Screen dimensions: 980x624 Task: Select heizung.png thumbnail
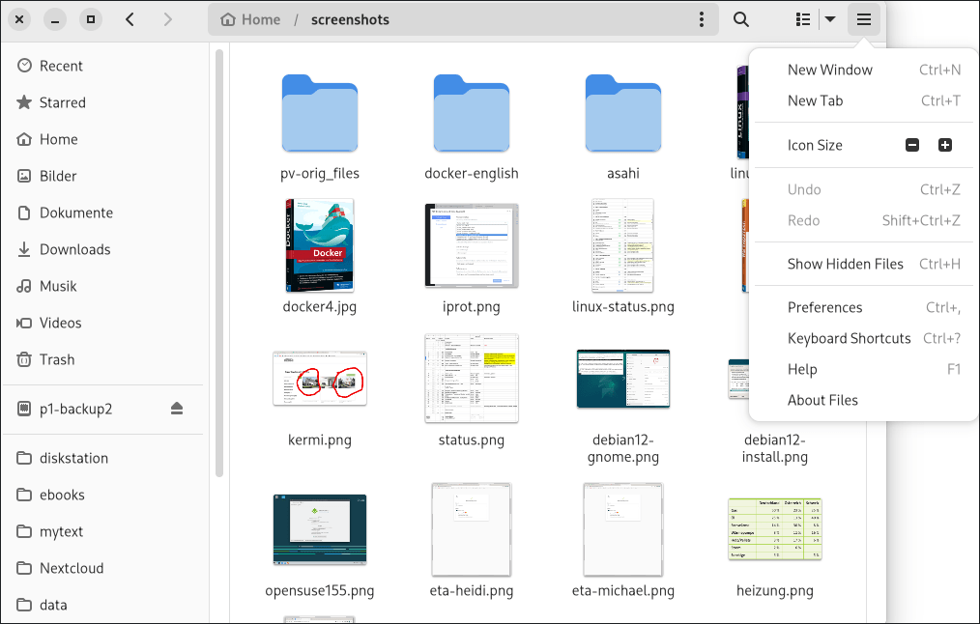tap(775, 529)
